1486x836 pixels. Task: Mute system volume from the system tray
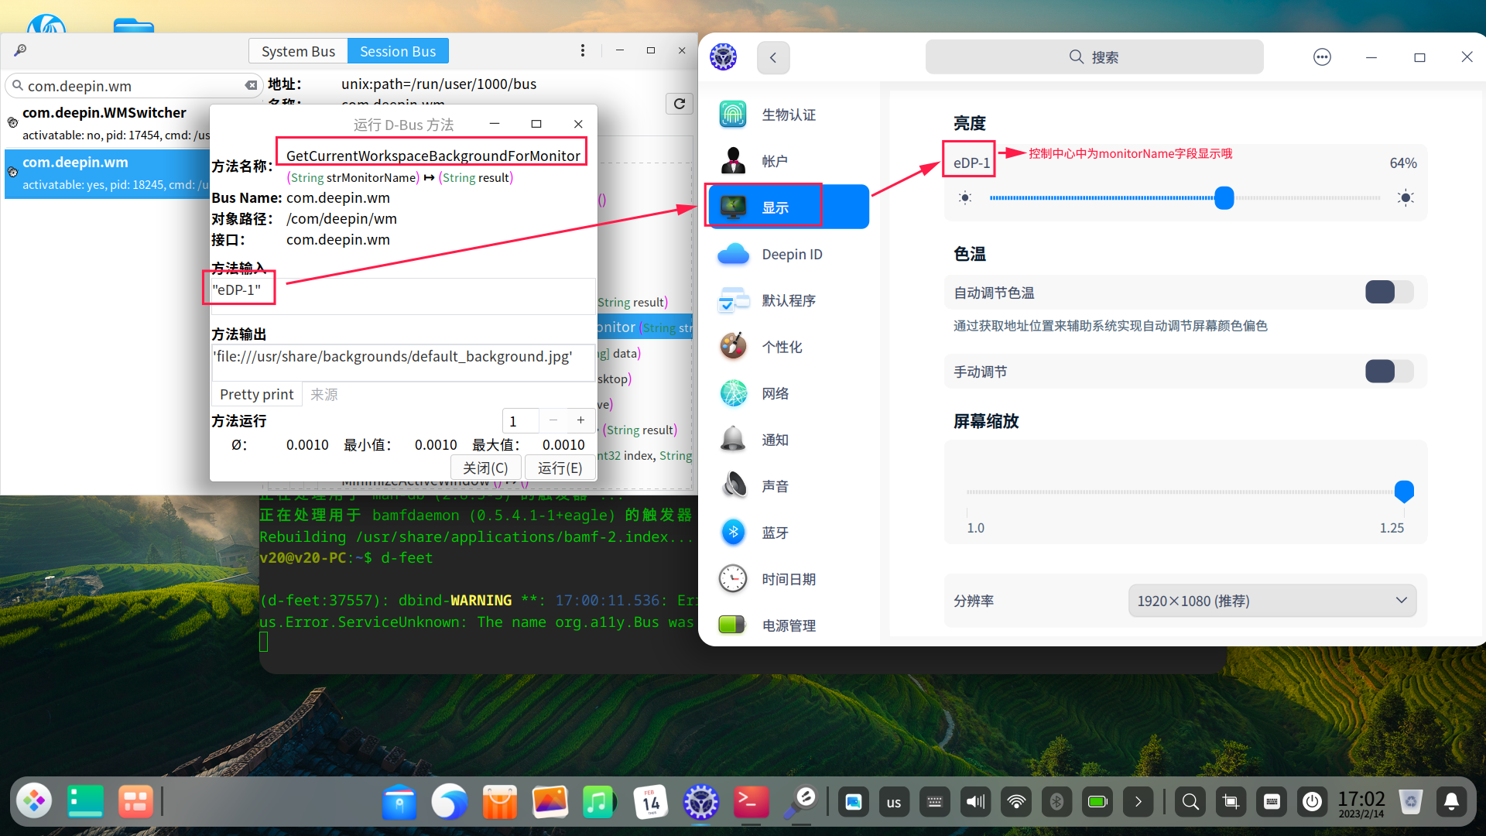tap(975, 801)
